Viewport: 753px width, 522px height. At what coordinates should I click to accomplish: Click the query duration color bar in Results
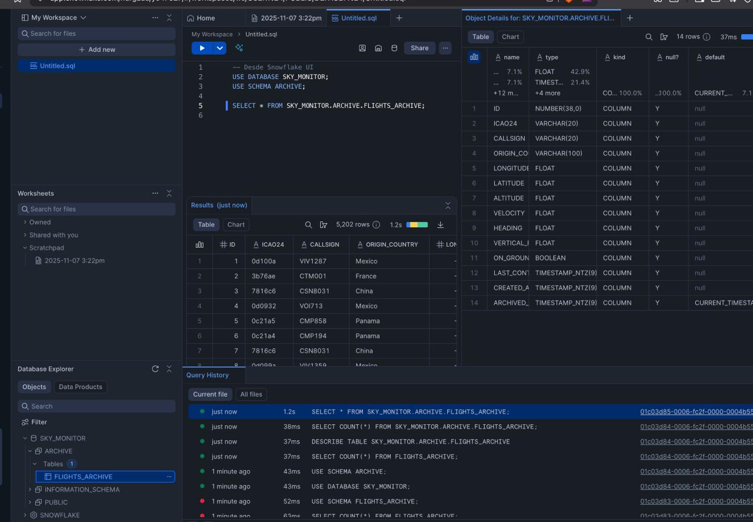[x=417, y=225]
